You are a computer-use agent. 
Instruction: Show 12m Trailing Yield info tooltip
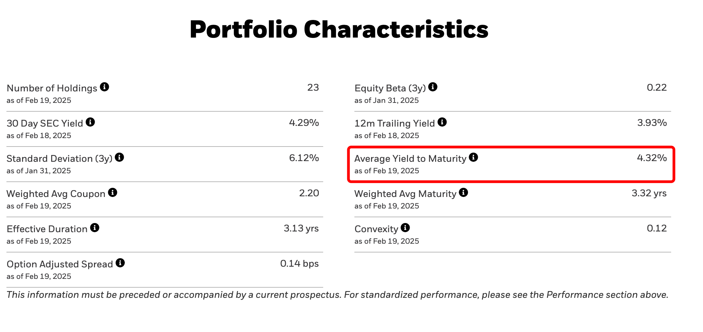point(442,122)
